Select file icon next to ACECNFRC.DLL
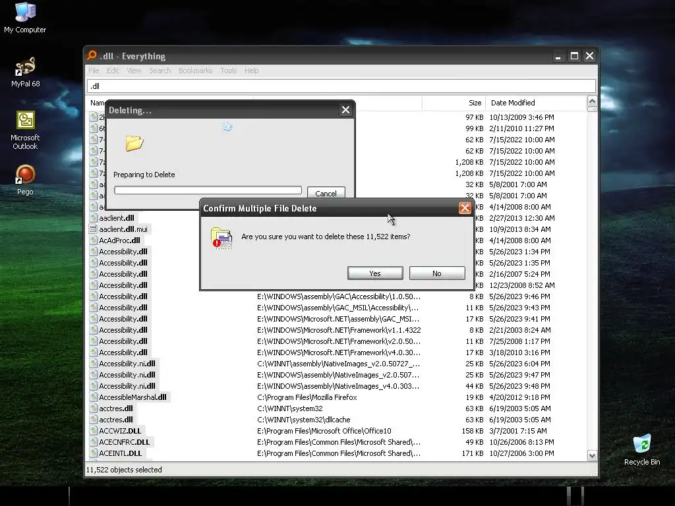675x506 pixels. click(x=93, y=442)
